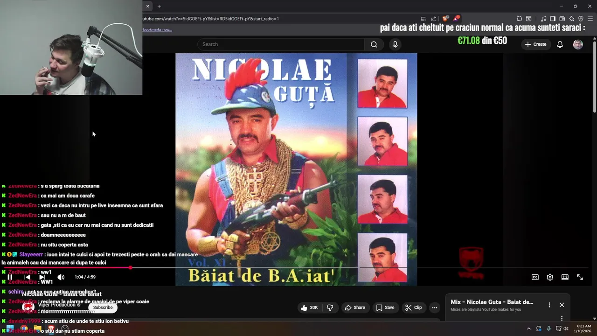Share this page from address bar

[434, 19]
